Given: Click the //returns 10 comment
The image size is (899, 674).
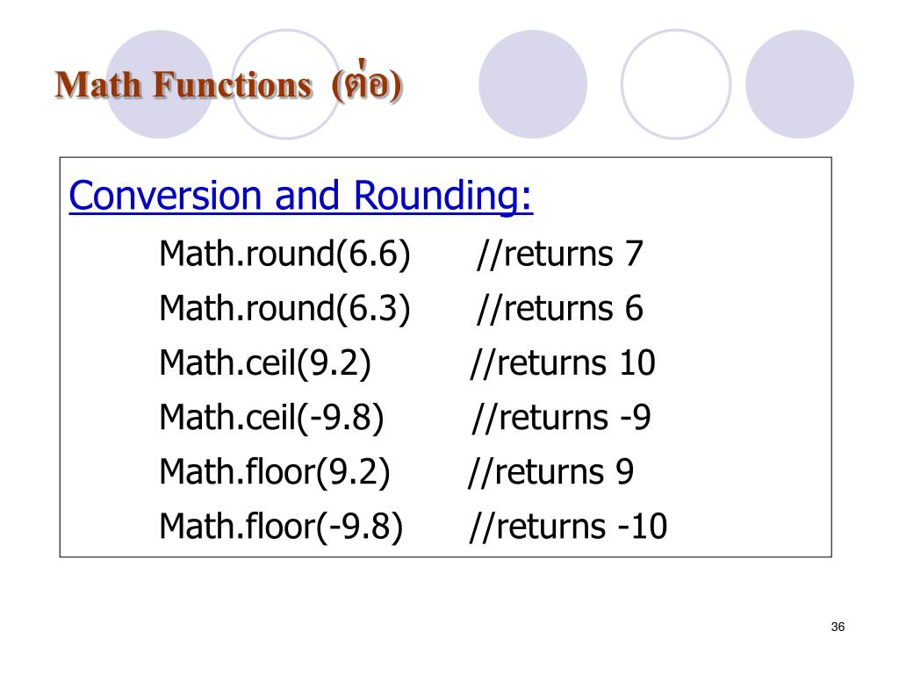Looking at the screenshot, I should [x=563, y=362].
